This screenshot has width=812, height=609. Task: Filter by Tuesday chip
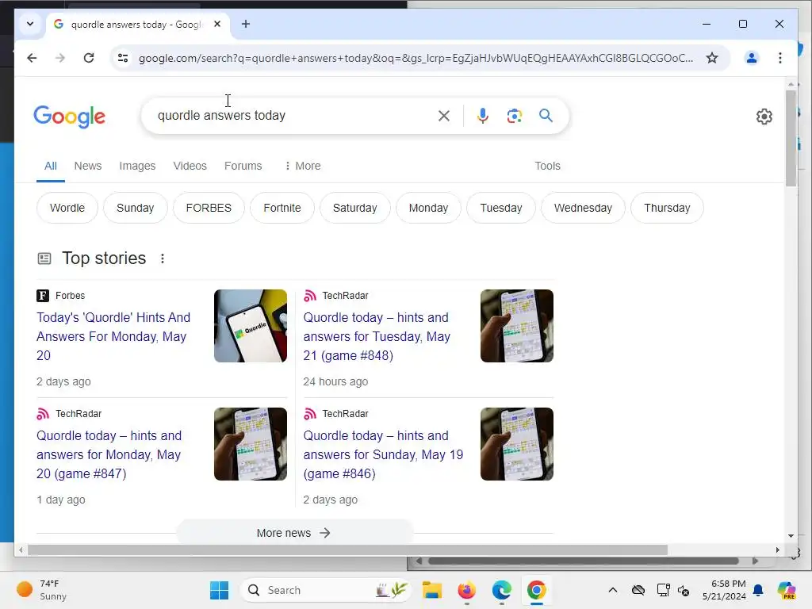click(501, 208)
